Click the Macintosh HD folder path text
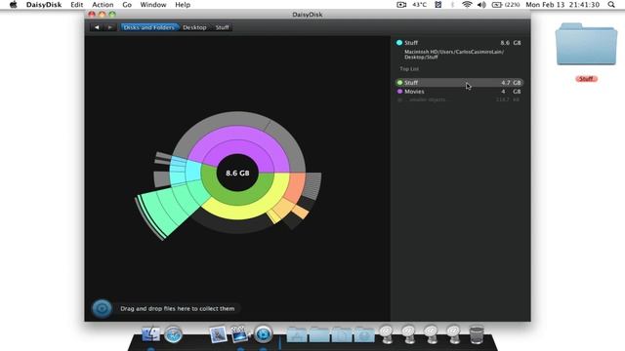The image size is (625, 351). pyautogui.click(x=454, y=55)
